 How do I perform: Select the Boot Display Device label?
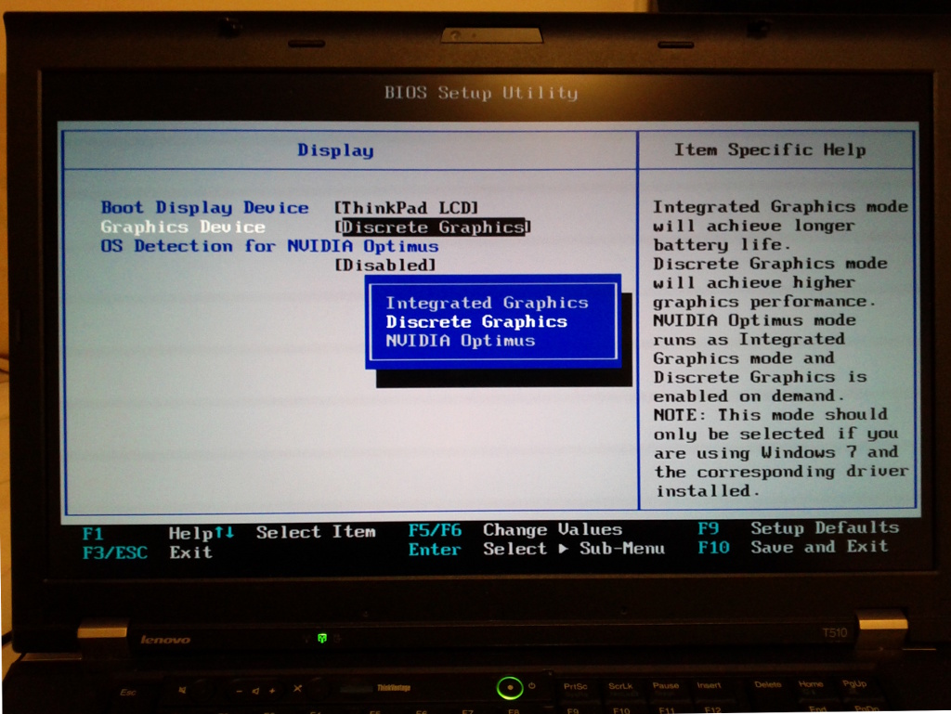pos(204,207)
